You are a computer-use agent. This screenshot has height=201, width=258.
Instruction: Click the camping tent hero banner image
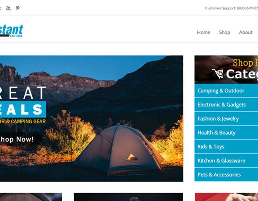click(92, 119)
